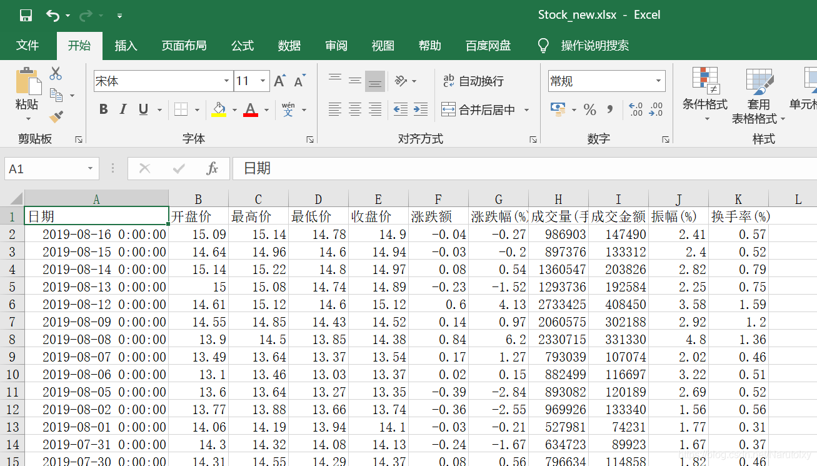Increase the indent
The height and width of the screenshot is (466, 817).
point(421,109)
